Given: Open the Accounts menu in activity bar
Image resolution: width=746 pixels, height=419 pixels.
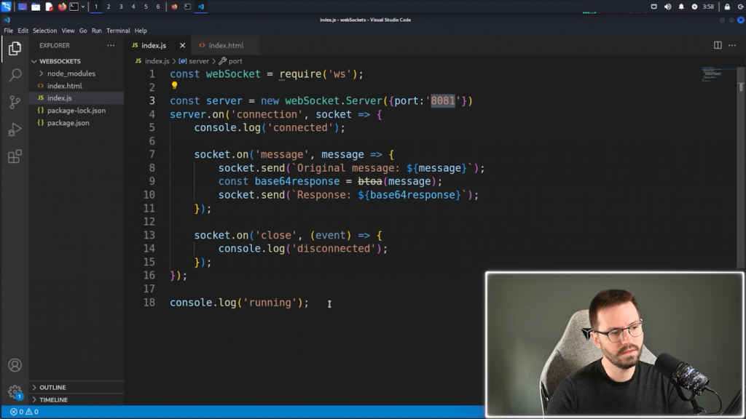Looking at the screenshot, I should coord(15,365).
